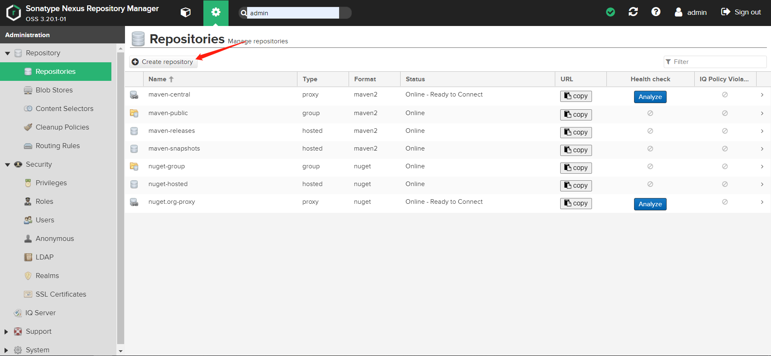Open the Browse cube icon in header
The image size is (771, 356).
coord(186,12)
